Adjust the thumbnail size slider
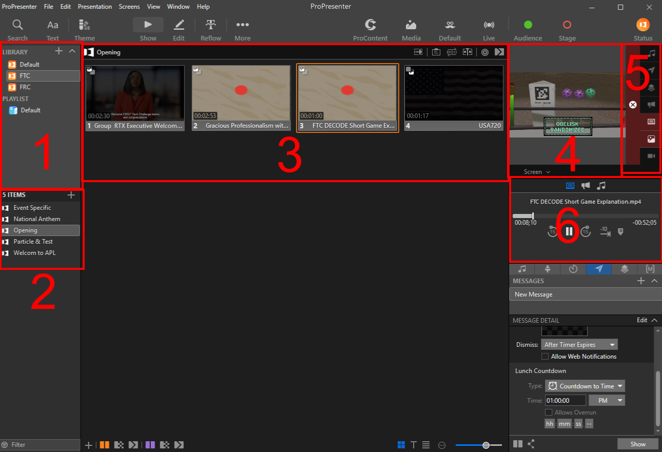Viewport: 662px width, 452px height. [x=485, y=445]
